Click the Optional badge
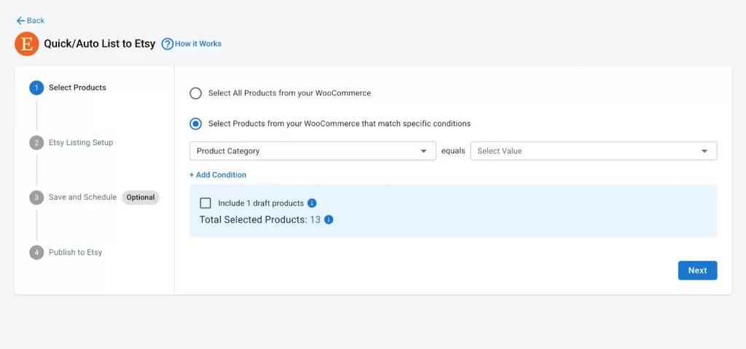This screenshot has height=349, width=746. [x=141, y=197]
